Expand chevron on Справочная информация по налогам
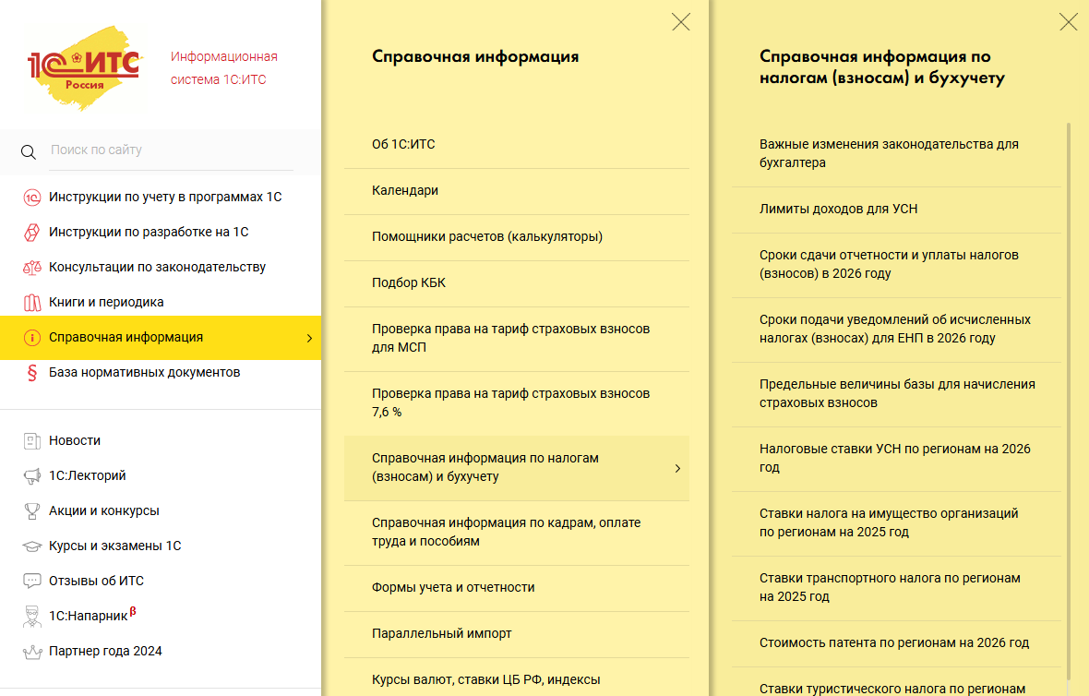The height and width of the screenshot is (696, 1089). (x=677, y=468)
